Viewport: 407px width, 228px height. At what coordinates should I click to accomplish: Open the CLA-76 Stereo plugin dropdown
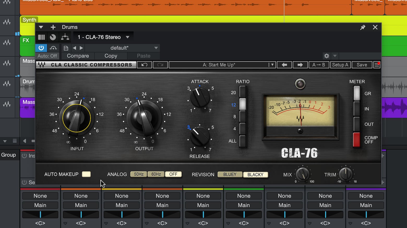[x=128, y=37]
